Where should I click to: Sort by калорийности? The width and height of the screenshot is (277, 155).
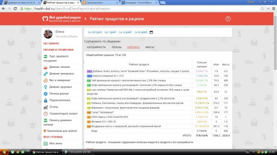[96, 47]
